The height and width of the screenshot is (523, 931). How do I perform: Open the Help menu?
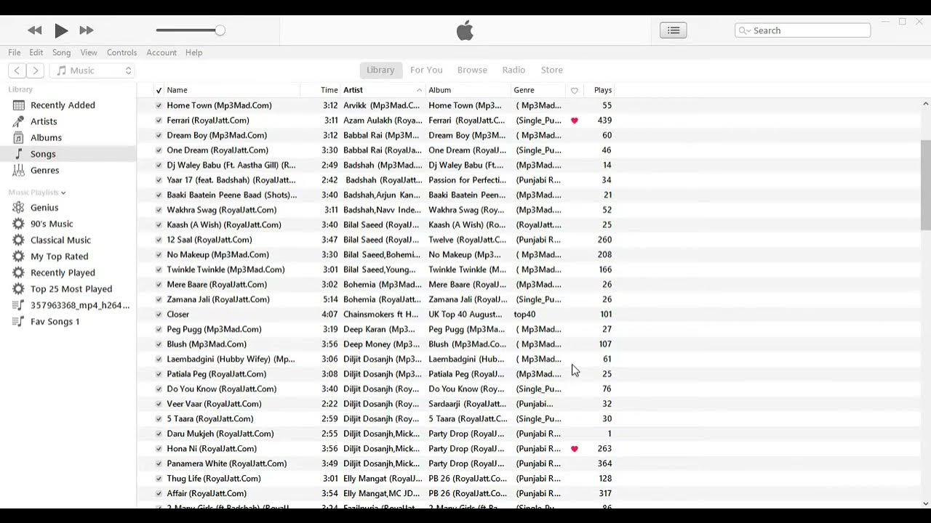193,52
